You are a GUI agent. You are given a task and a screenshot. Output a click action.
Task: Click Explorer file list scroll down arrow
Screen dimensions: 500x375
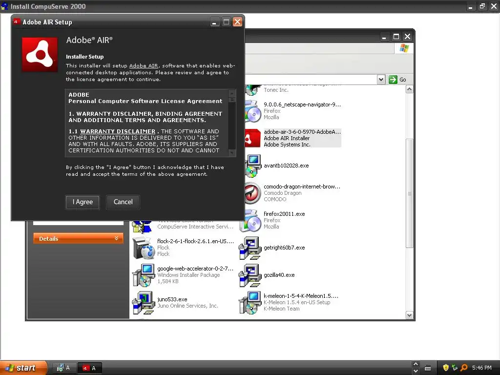click(x=410, y=315)
